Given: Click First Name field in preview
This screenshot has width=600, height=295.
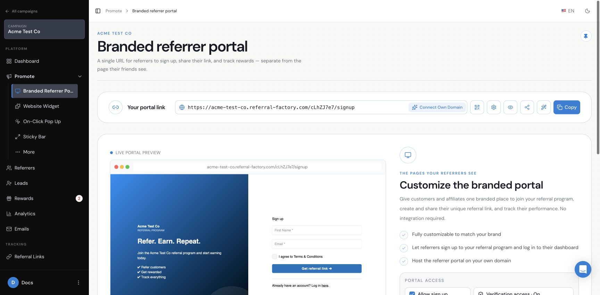Looking at the screenshot, I should 317,230.
